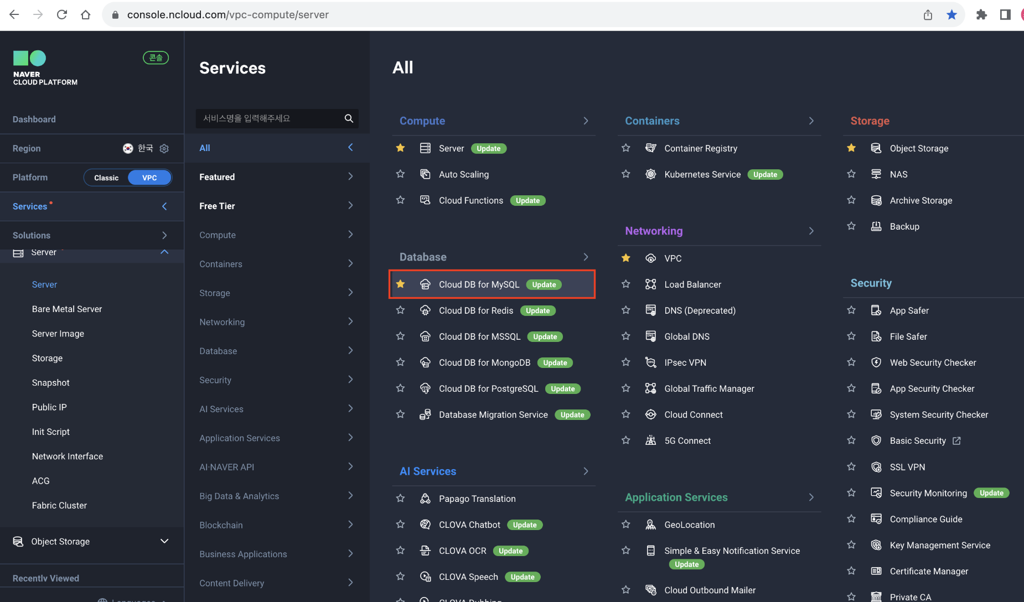The height and width of the screenshot is (602, 1024).
Task: Click the VPC networking icon
Action: pos(651,258)
